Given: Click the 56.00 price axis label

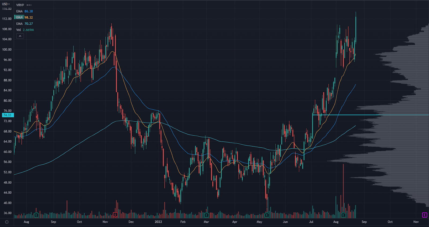Looking at the screenshot, I should point(8,162).
